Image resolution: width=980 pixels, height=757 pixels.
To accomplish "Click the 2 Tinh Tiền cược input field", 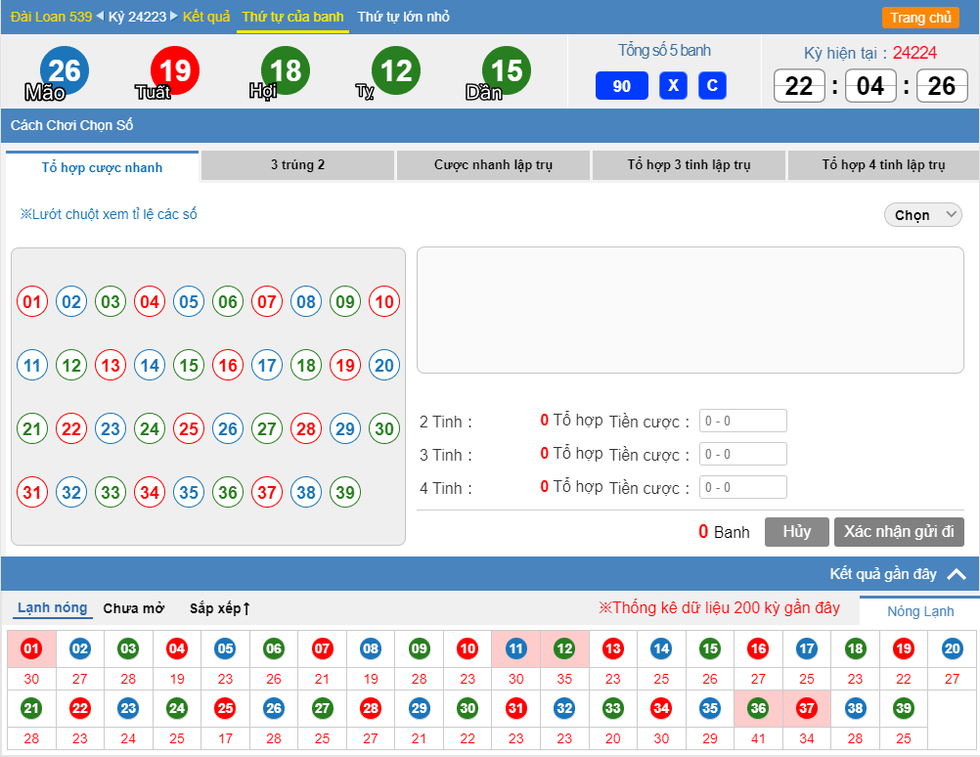I will tap(742, 421).
